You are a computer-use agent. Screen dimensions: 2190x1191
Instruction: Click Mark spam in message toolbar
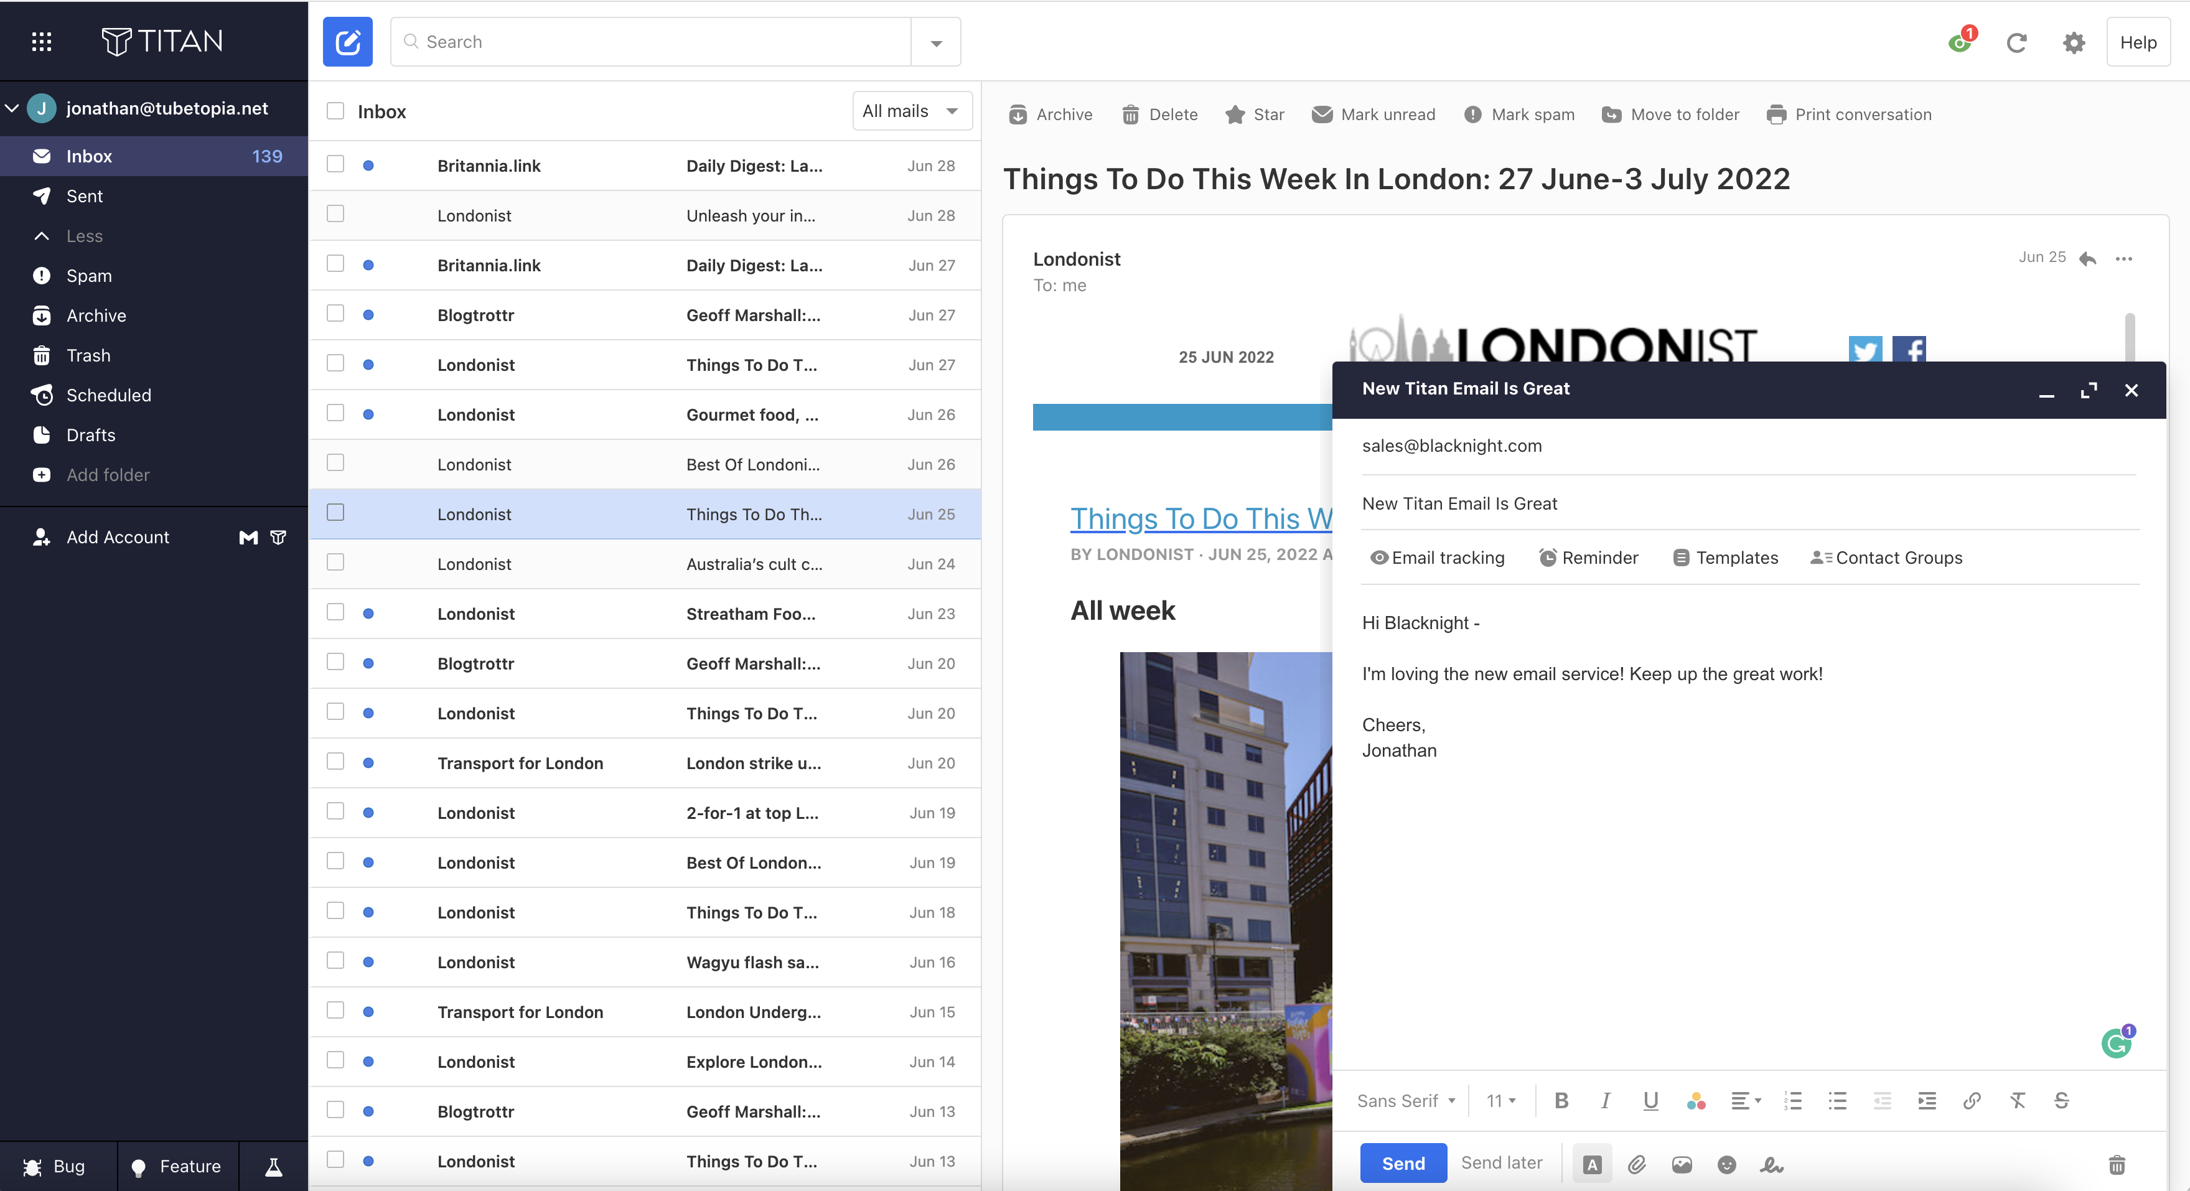click(x=1519, y=114)
